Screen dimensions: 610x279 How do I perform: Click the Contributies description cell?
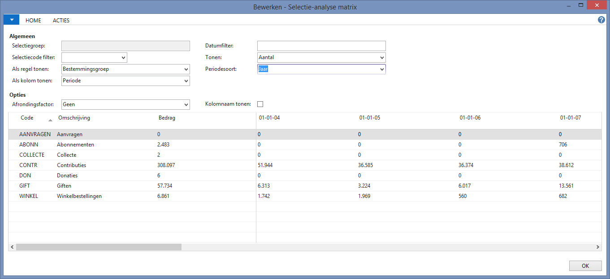(x=71, y=165)
